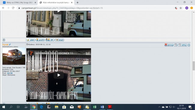This screenshot has width=195, height=110.
Task: Select the 'Klub miłośników turystyki' tab
Action: (x=56, y=2)
